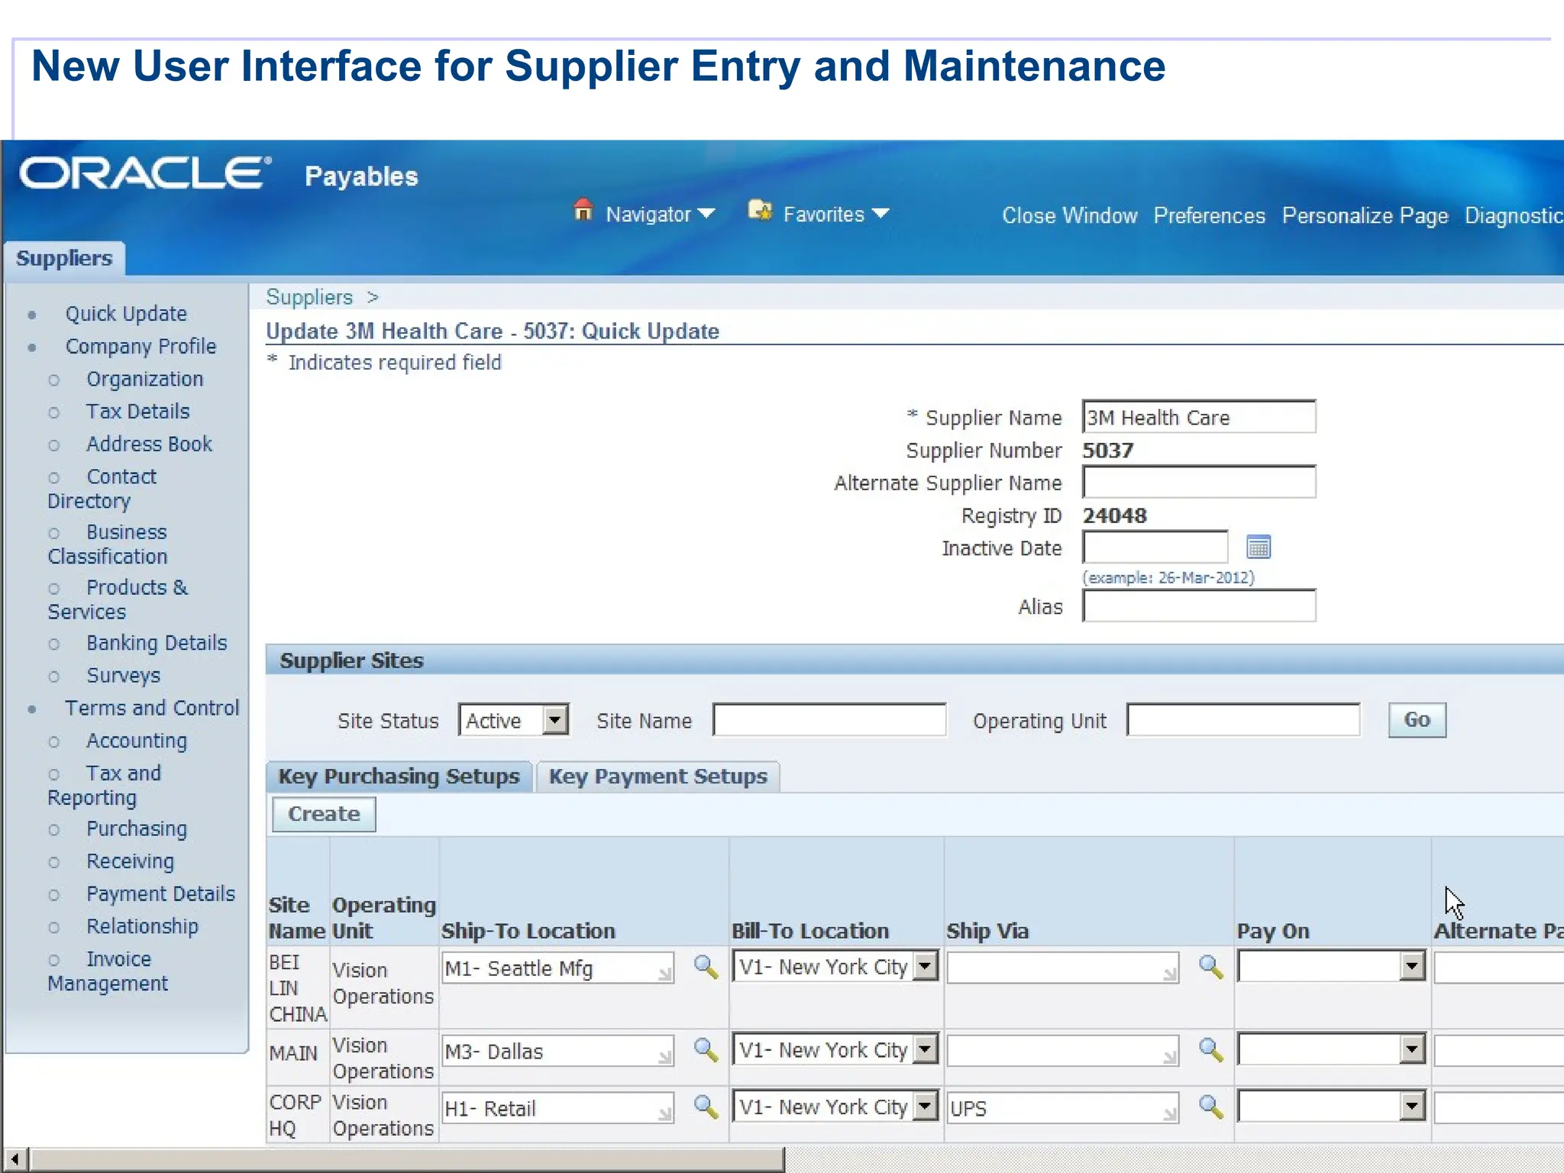Open the Purchasing side link
Image resolution: width=1564 pixels, height=1173 pixels.
click(137, 829)
